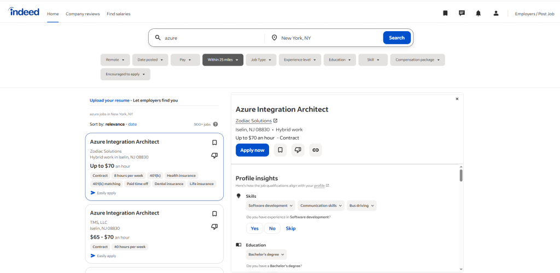Open Zodiac Solutions company link
This screenshot has height=273, width=560.
(254, 121)
